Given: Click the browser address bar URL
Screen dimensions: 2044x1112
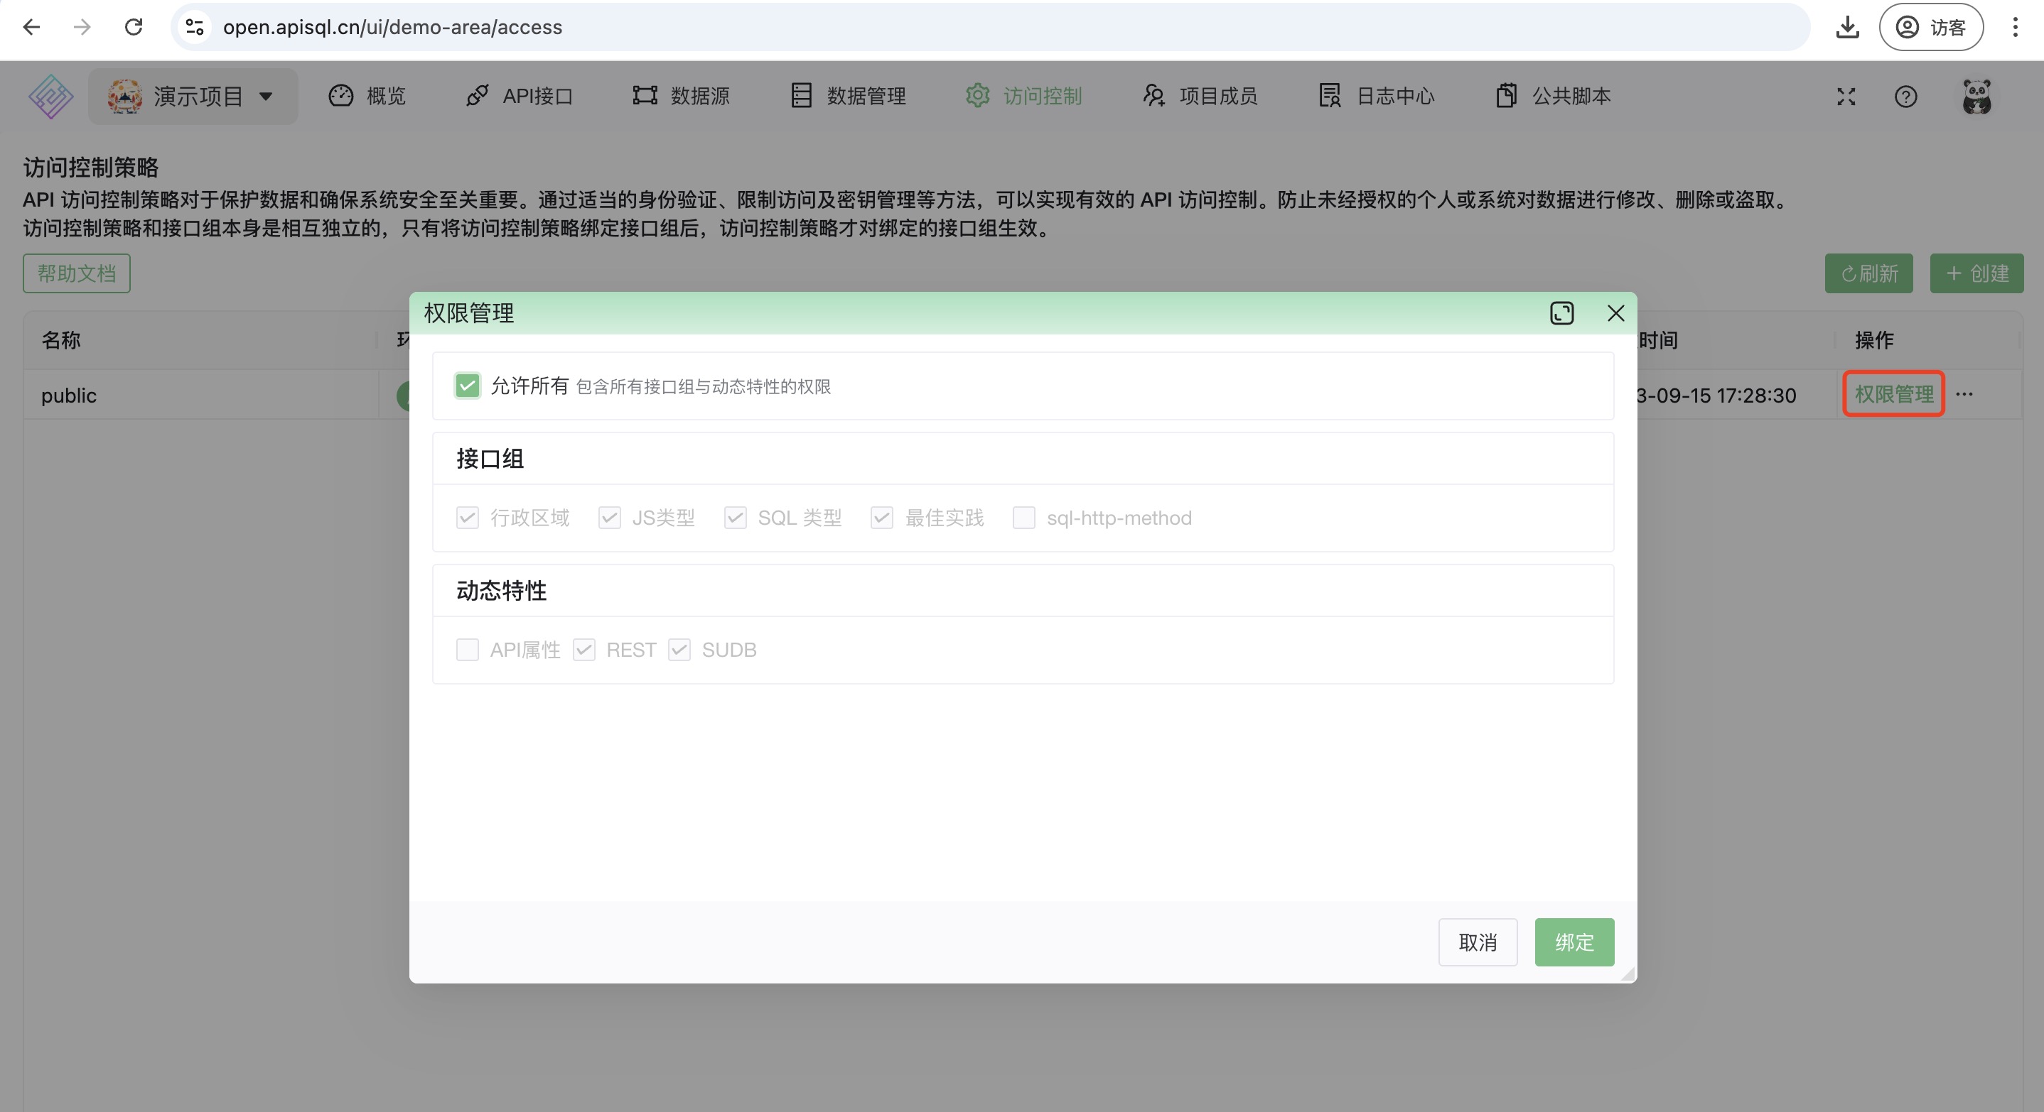Looking at the screenshot, I should (392, 27).
